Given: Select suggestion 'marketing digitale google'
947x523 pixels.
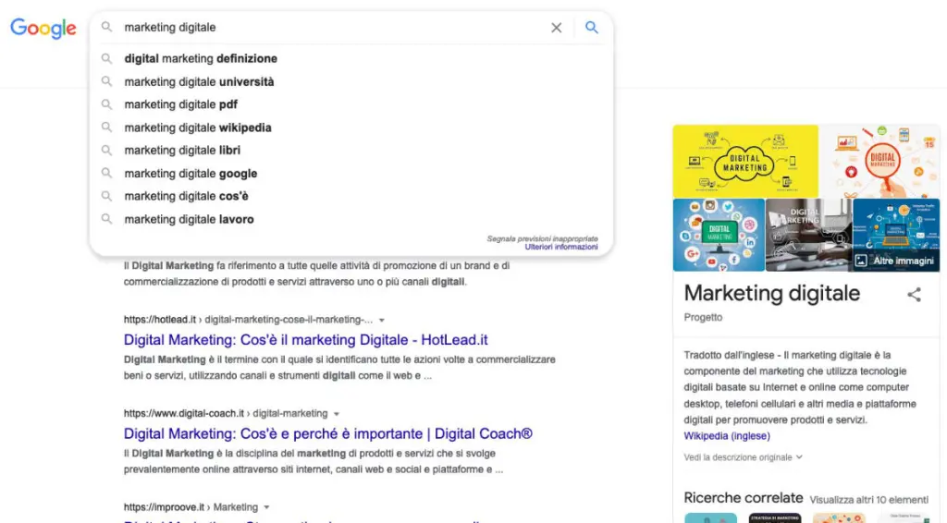Looking at the screenshot, I should [351, 173].
